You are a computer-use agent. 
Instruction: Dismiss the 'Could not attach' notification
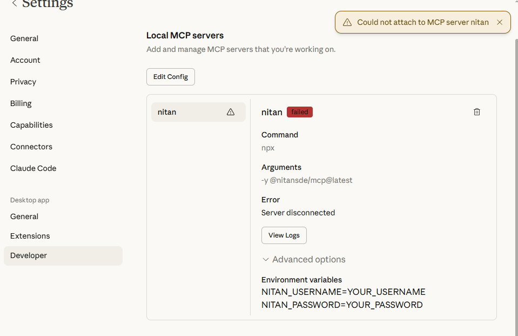pos(500,23)
